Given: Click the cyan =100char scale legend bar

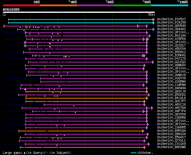Looking at the screenshot, I should [x=133, y=153].
